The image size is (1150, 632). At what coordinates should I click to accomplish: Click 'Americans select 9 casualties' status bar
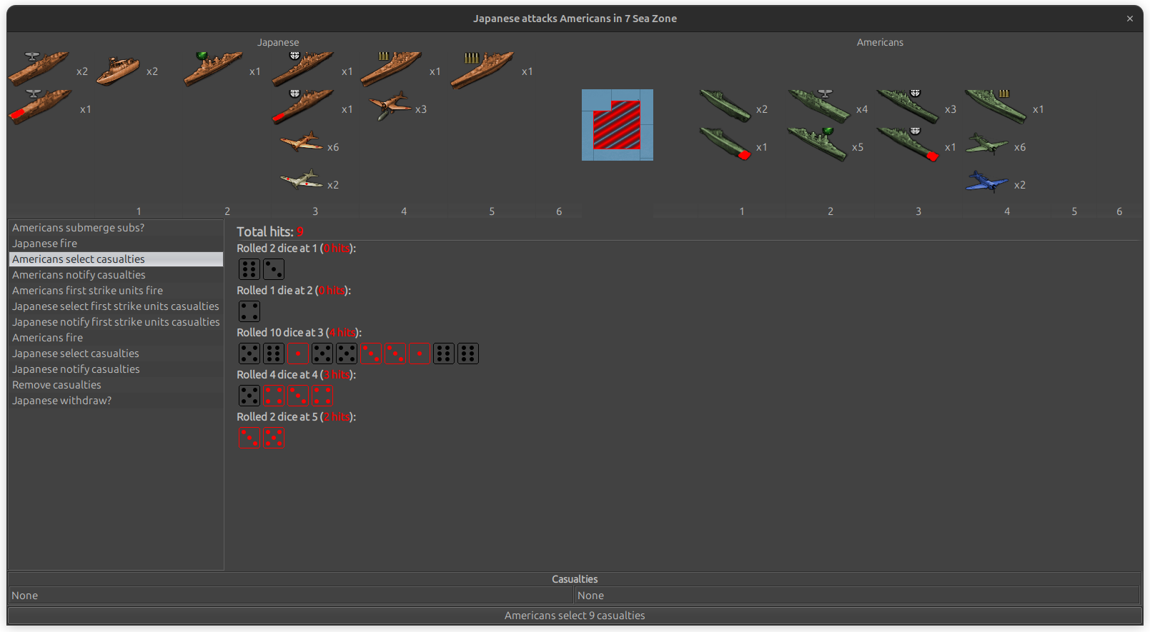575,616
